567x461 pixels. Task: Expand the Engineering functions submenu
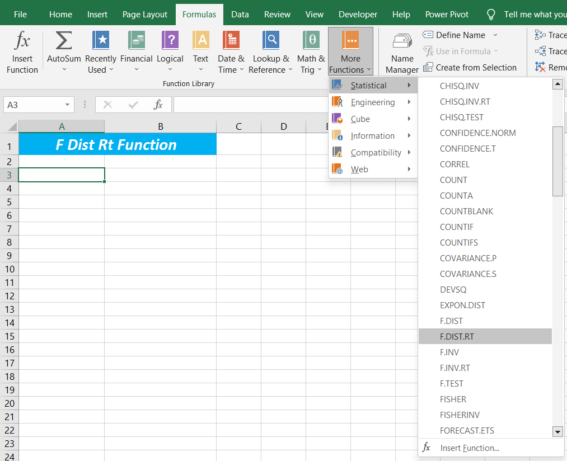[373, 102]
